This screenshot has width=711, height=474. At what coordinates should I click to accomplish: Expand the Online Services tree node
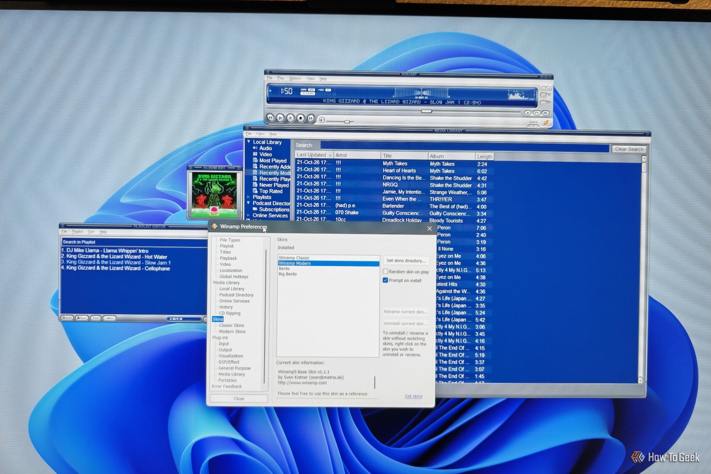click(249, 215)
